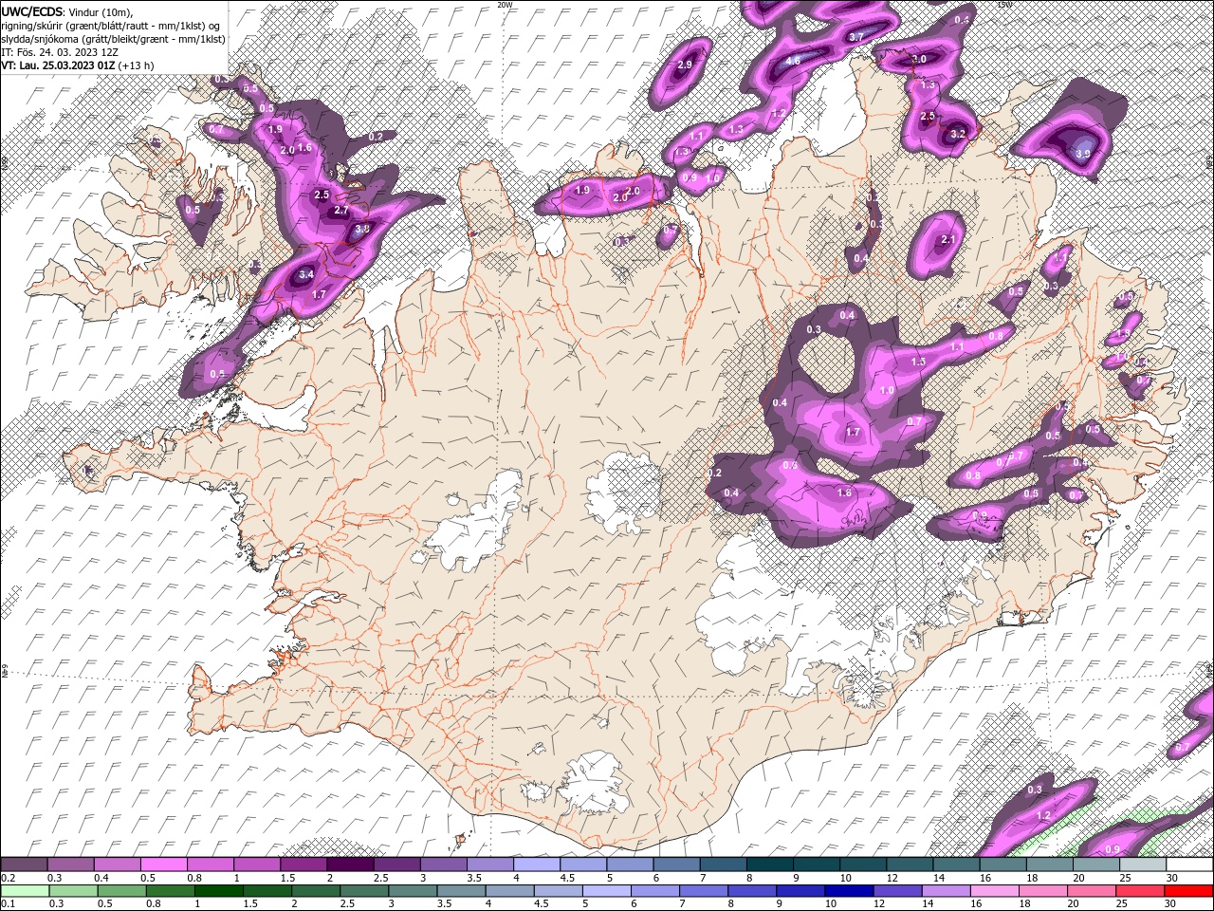Click the '2.9' precipitation value
The image size is (1214, 911).
(x=685, y=65)
